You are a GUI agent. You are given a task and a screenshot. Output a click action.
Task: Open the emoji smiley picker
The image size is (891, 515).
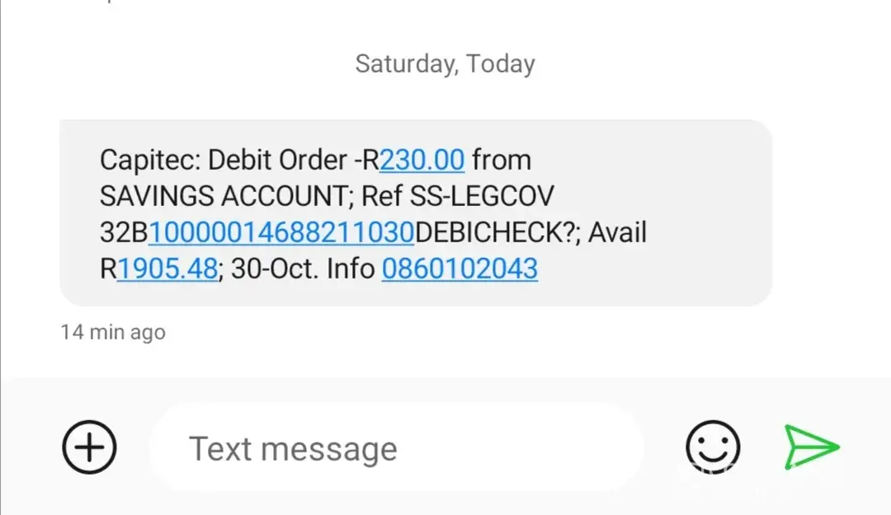click(x=713, y=448)
